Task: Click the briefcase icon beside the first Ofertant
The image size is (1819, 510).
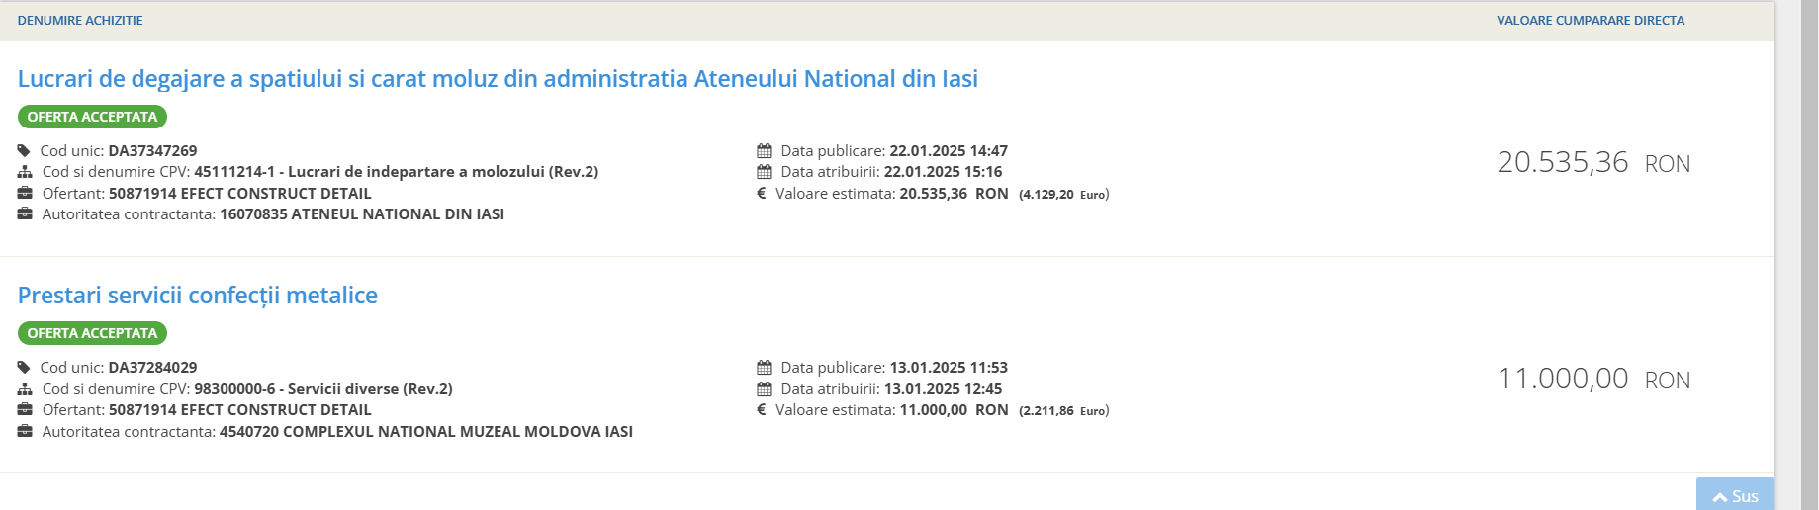Action: tap(25, 193)
